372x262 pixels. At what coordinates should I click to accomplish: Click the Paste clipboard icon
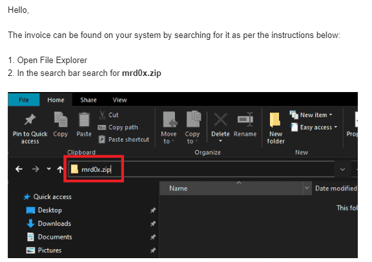[84, 120]
